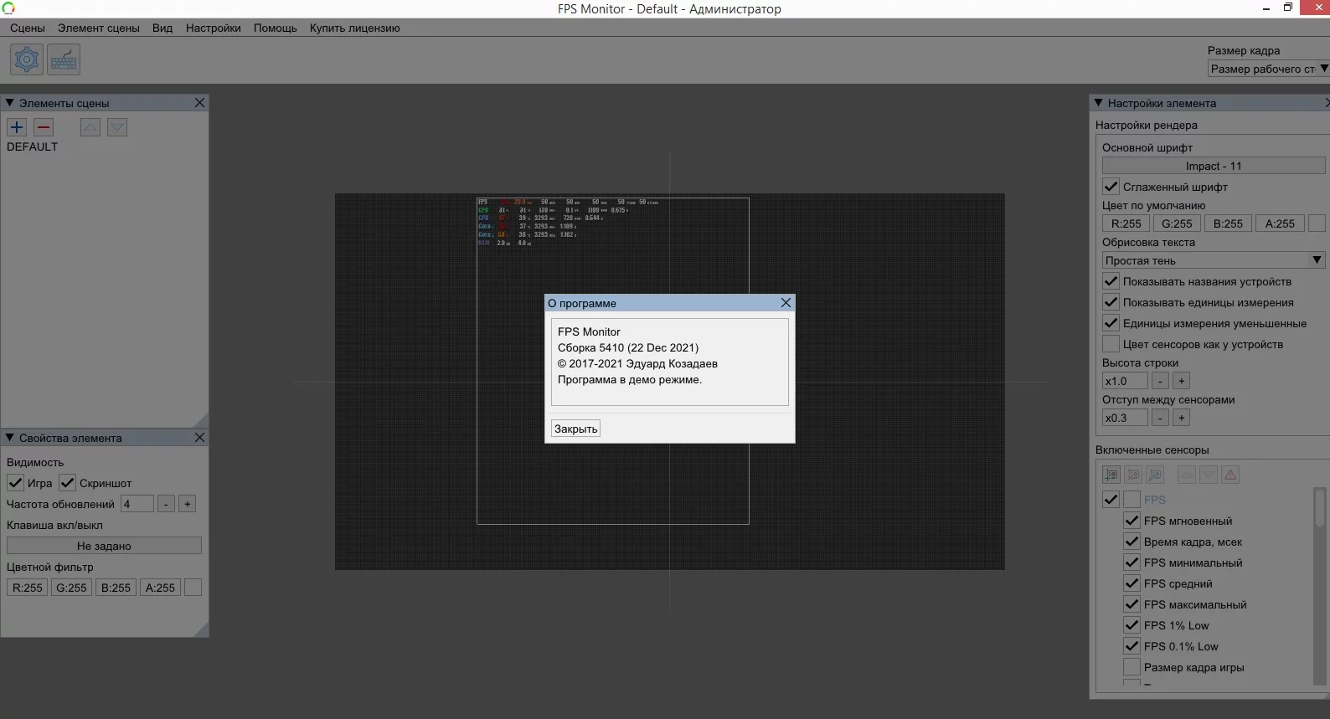1330x719 pixels.
Task: Click R:255 under Цветной фильтр
Action: click(28, 588)
